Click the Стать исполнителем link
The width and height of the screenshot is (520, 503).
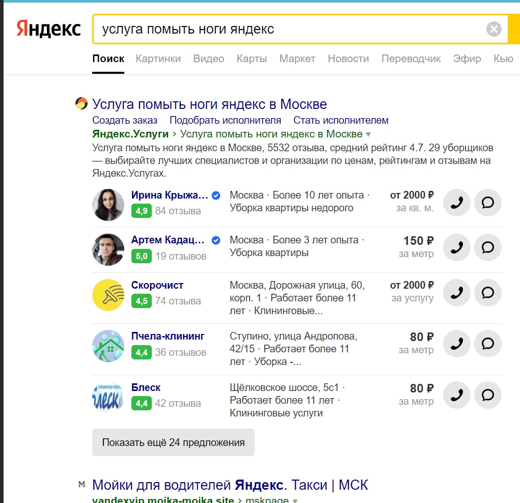(x=341, y=120)
